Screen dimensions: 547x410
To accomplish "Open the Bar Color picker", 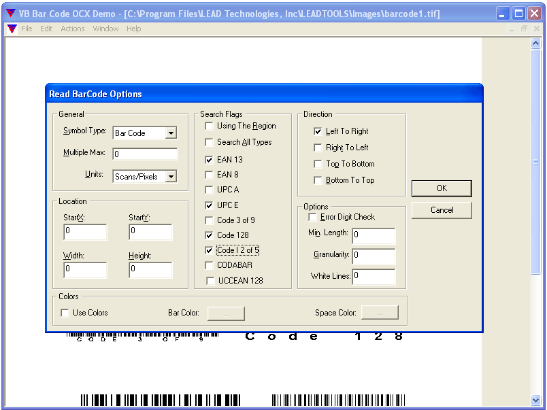I will pos(225,313).
